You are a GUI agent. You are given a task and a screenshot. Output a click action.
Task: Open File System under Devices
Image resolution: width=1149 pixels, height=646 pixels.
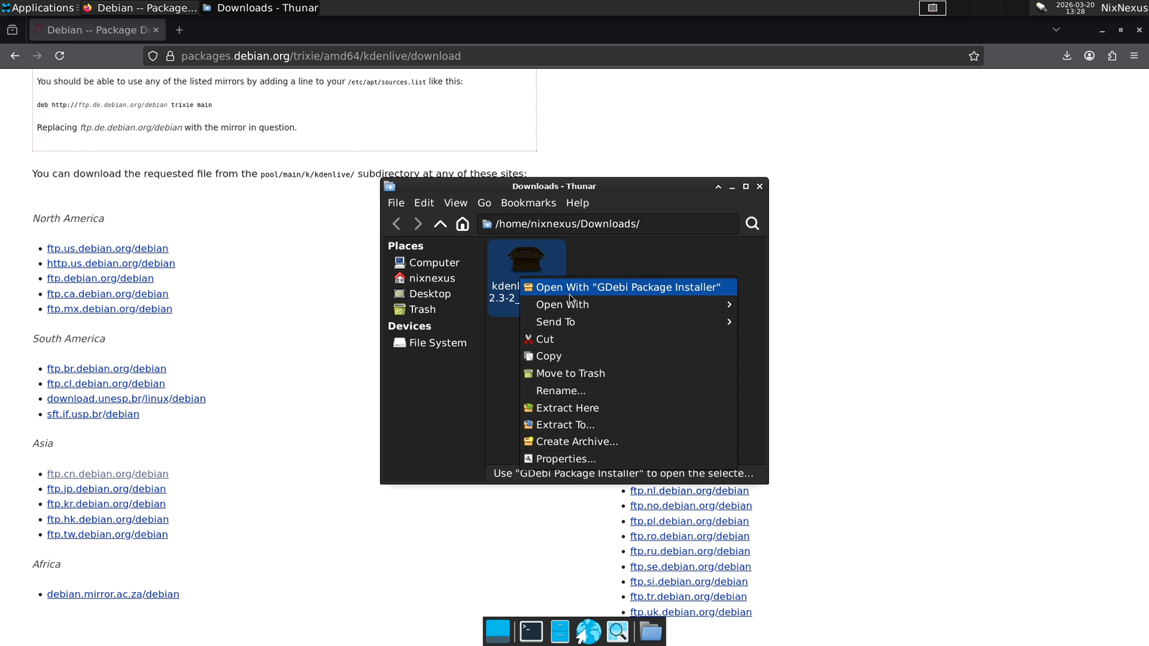click(437, 343)
